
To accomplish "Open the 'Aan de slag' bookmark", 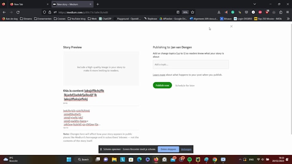I will [10, 19].
